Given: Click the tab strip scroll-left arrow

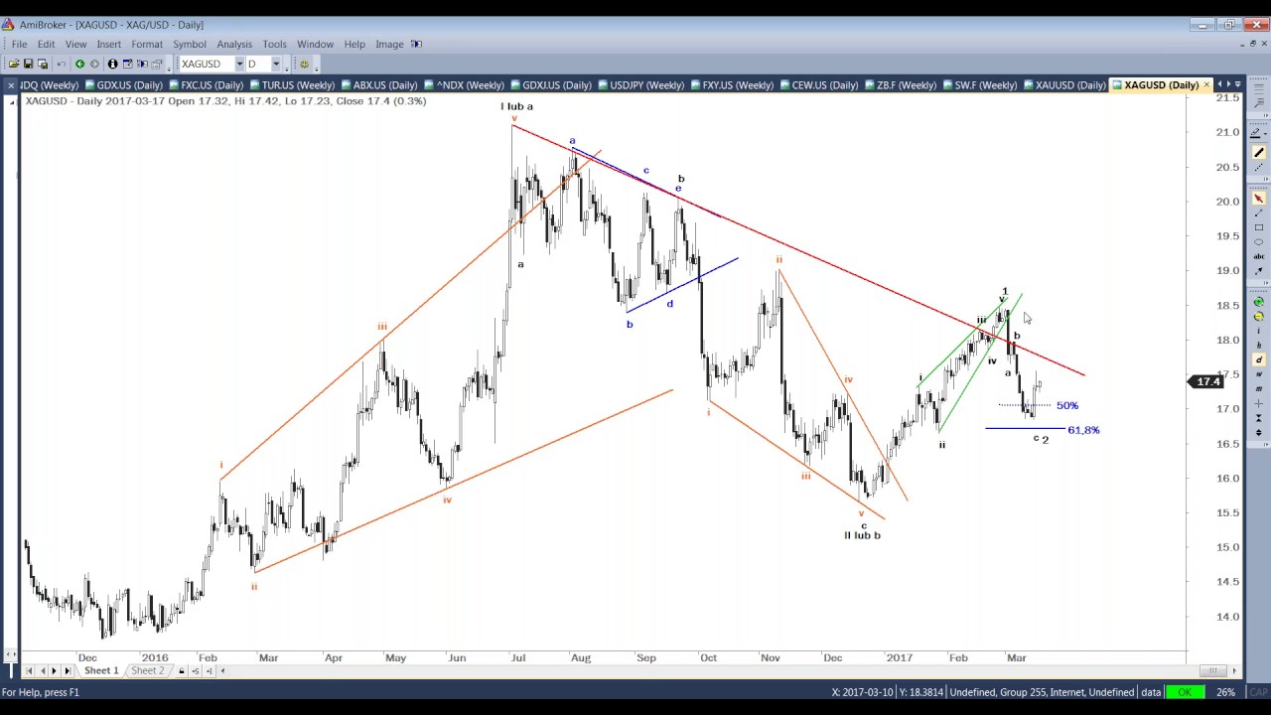Looking at the screenshot, I should click(x=1221, y=85).
